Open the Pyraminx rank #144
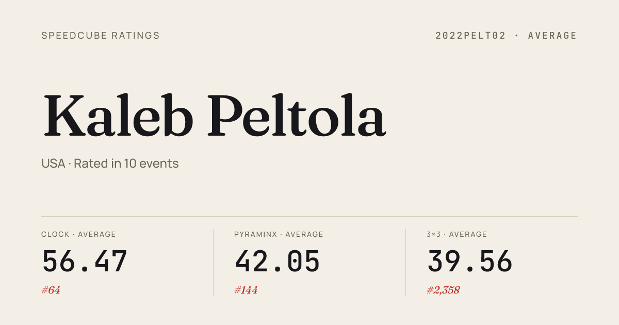 pyautogui.click(x=246, y=290)
